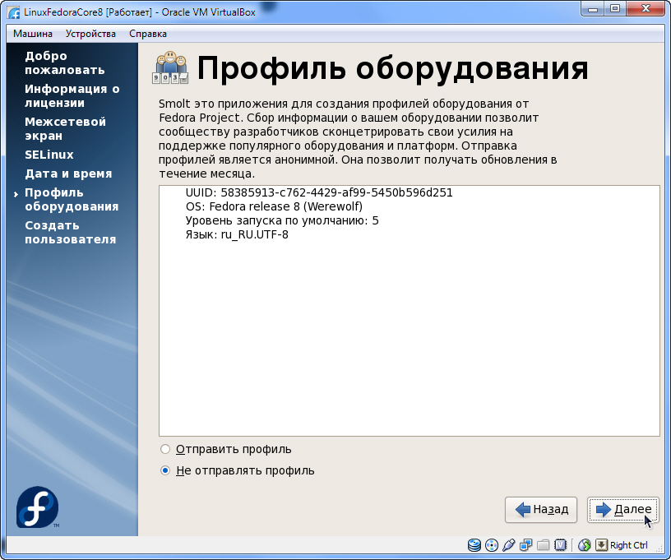Click the network adapters status icon
671x560 pixels.
pos(526,545)
